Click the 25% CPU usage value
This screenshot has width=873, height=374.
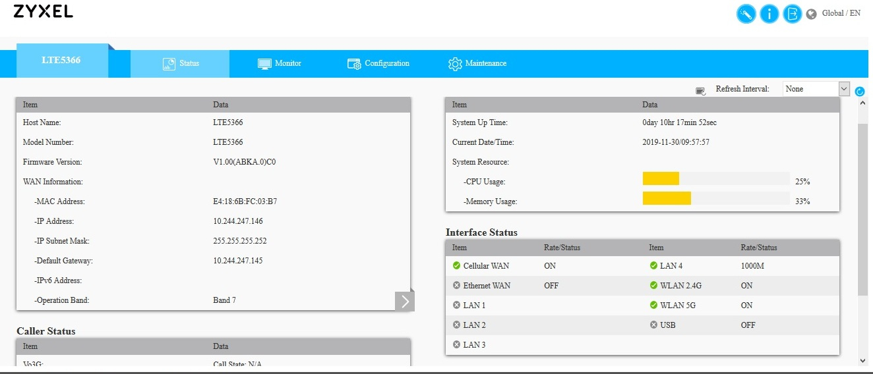pyautogui.click(x=802, y=182)
